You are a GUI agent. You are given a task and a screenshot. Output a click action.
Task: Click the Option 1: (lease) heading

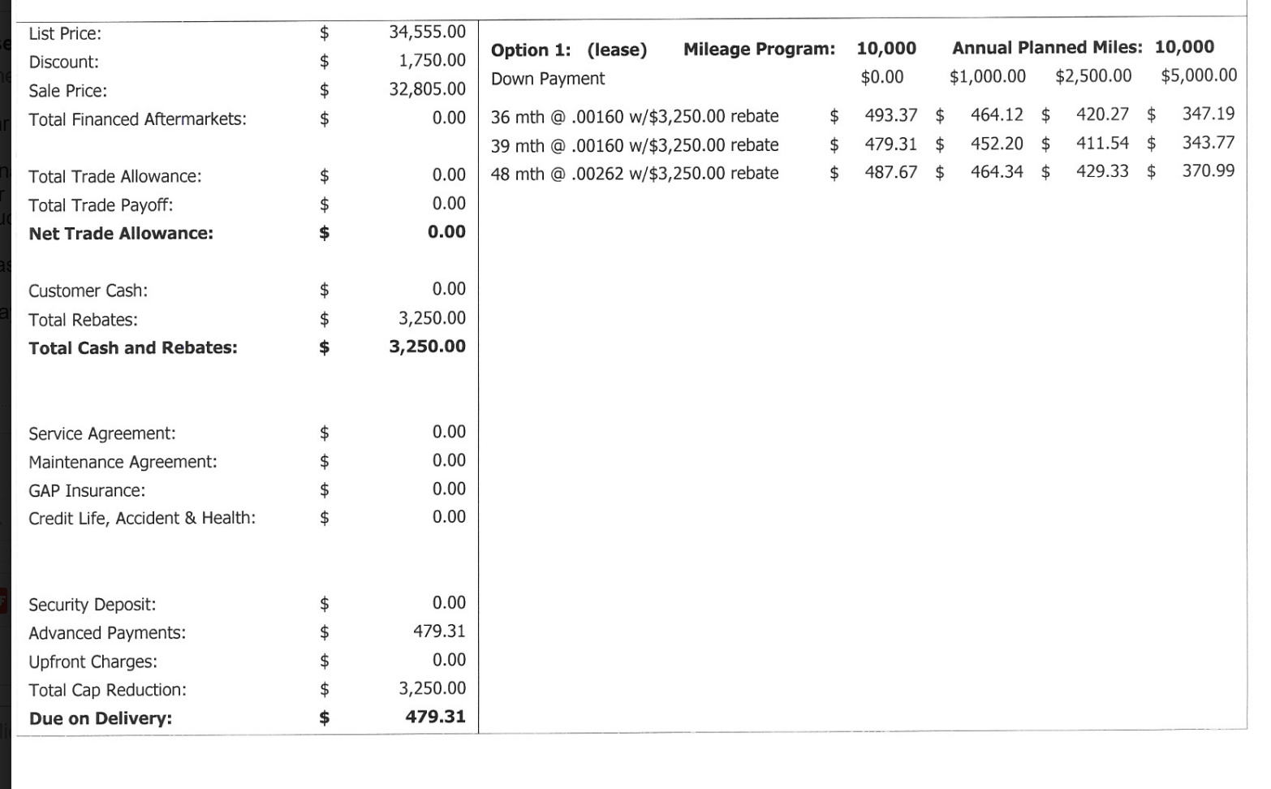[x=569, y=50]
